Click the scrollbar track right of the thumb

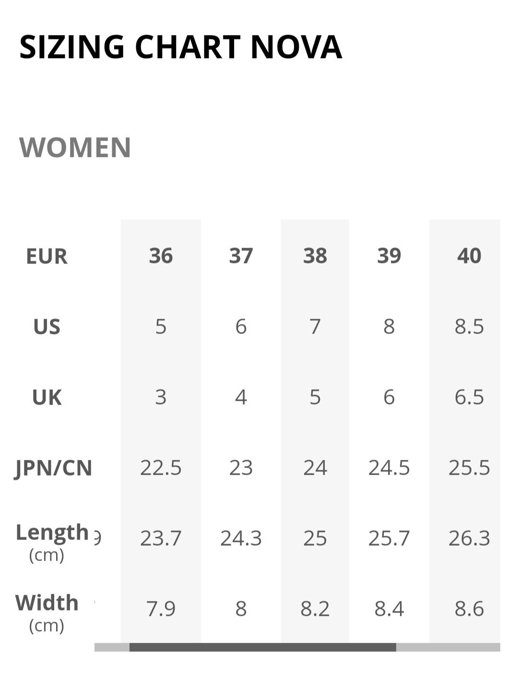448,647
